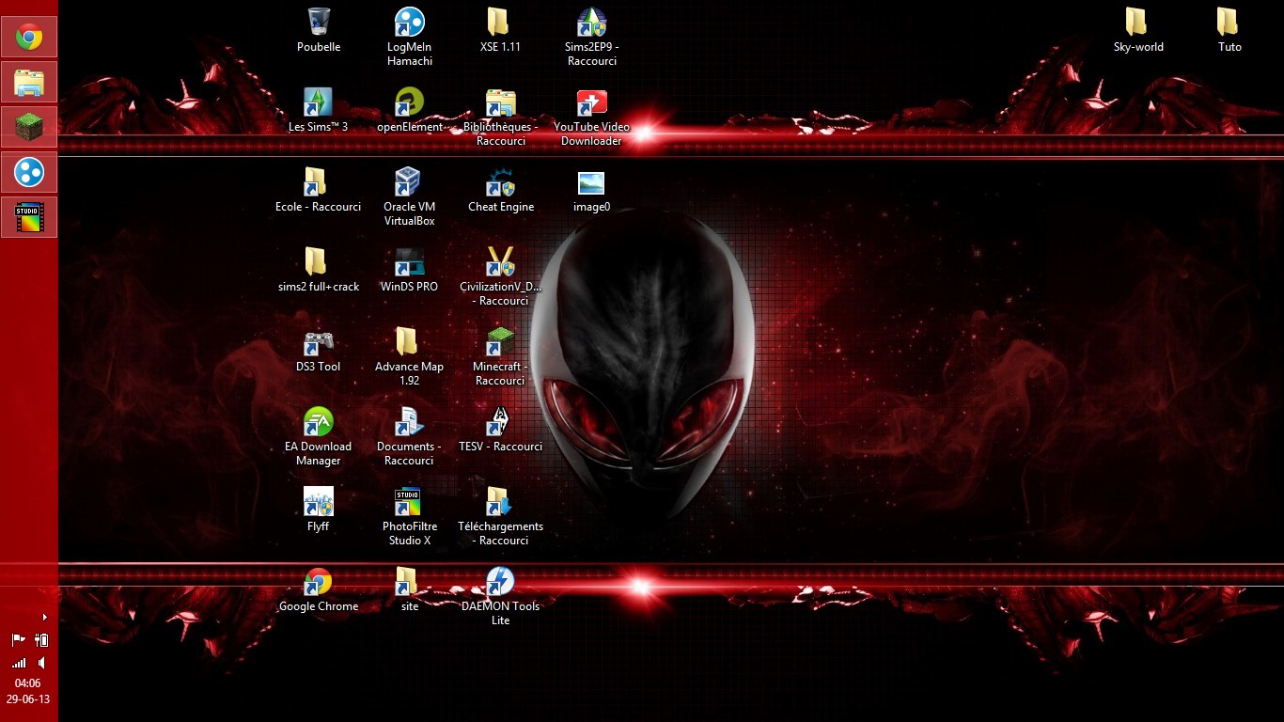Screen dimensions: 1284x722
Task: Launch TESV - Raccourci Skyrim shortcut
Action: (x=500, y=430)
